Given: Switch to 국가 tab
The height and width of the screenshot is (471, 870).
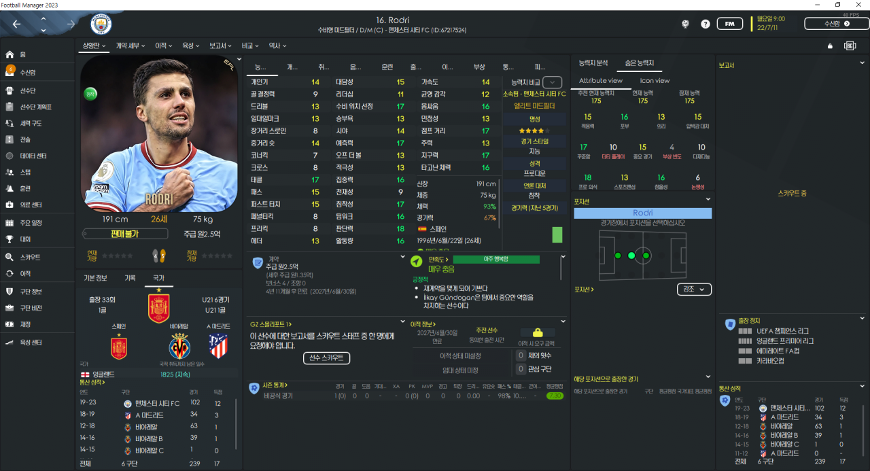Looking at the screenshot, I should click(x=158, y=278).
